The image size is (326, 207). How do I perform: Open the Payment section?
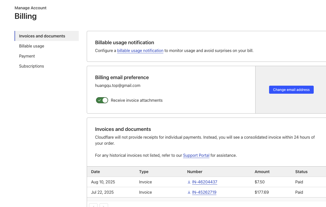tap(27, 56)
